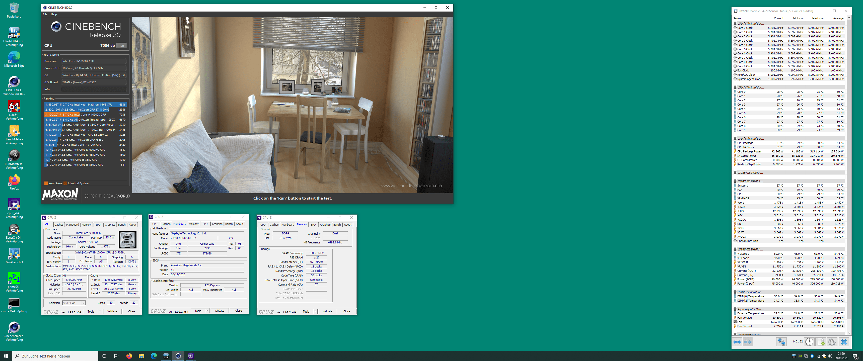Select ranking row Xeon Platinum 8168 CPU
Image resolution: width=863 pixels, height=361 pixels.
point(86,105)
